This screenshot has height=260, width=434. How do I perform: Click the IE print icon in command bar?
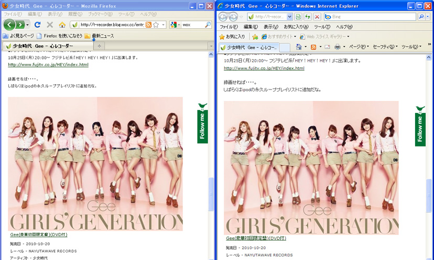338,47
